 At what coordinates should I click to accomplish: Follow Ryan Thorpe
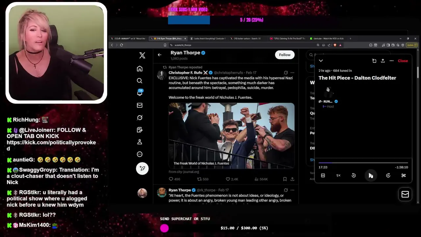click(x=285, y=55)
